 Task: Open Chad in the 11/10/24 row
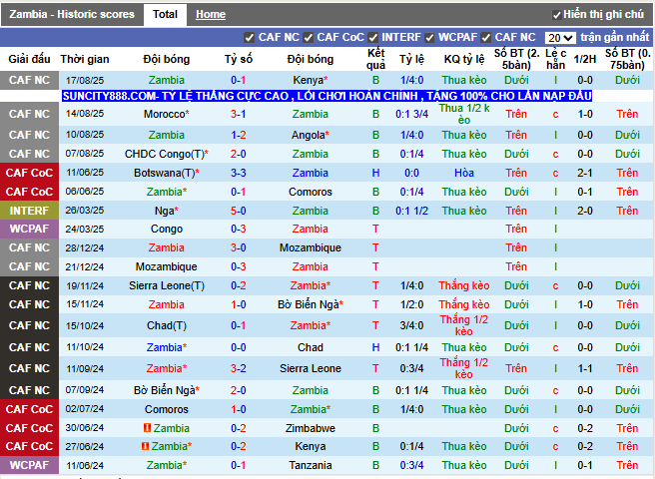[311, 347]
